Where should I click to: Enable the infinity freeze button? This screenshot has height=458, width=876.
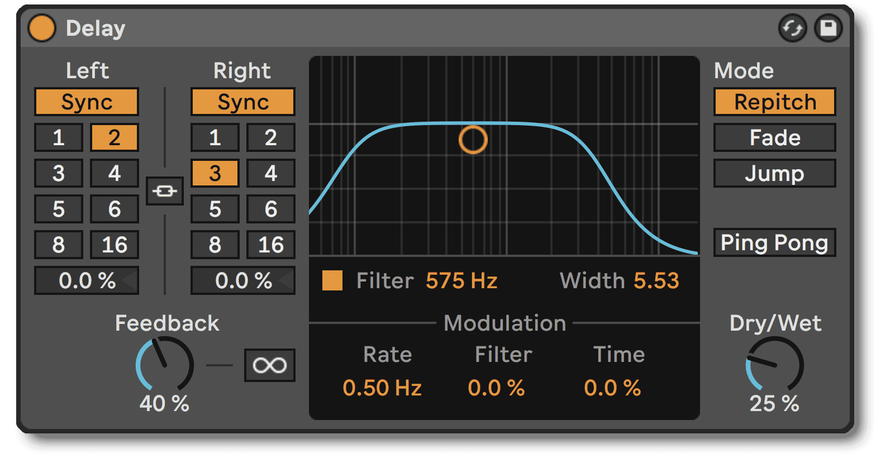tap(269, 365)
